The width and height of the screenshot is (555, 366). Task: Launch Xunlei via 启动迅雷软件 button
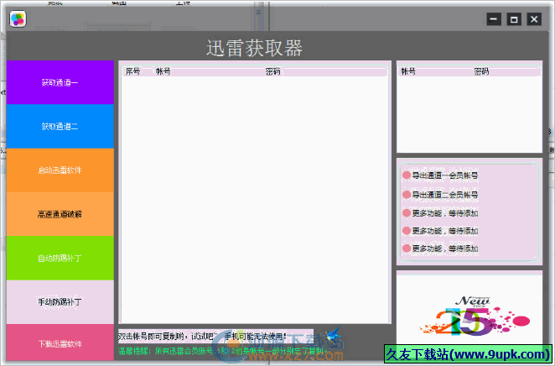click(x=60, y=170)
